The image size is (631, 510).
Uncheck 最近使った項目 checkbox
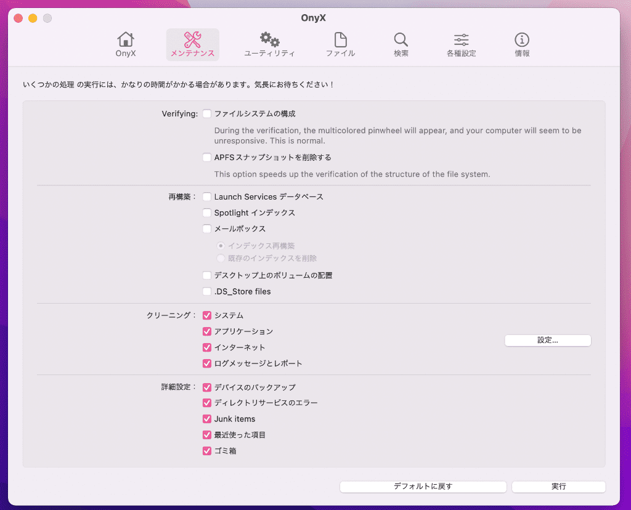207,435
